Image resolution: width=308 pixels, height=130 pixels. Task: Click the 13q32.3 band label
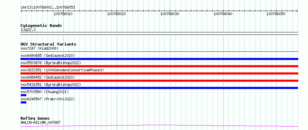28,30
